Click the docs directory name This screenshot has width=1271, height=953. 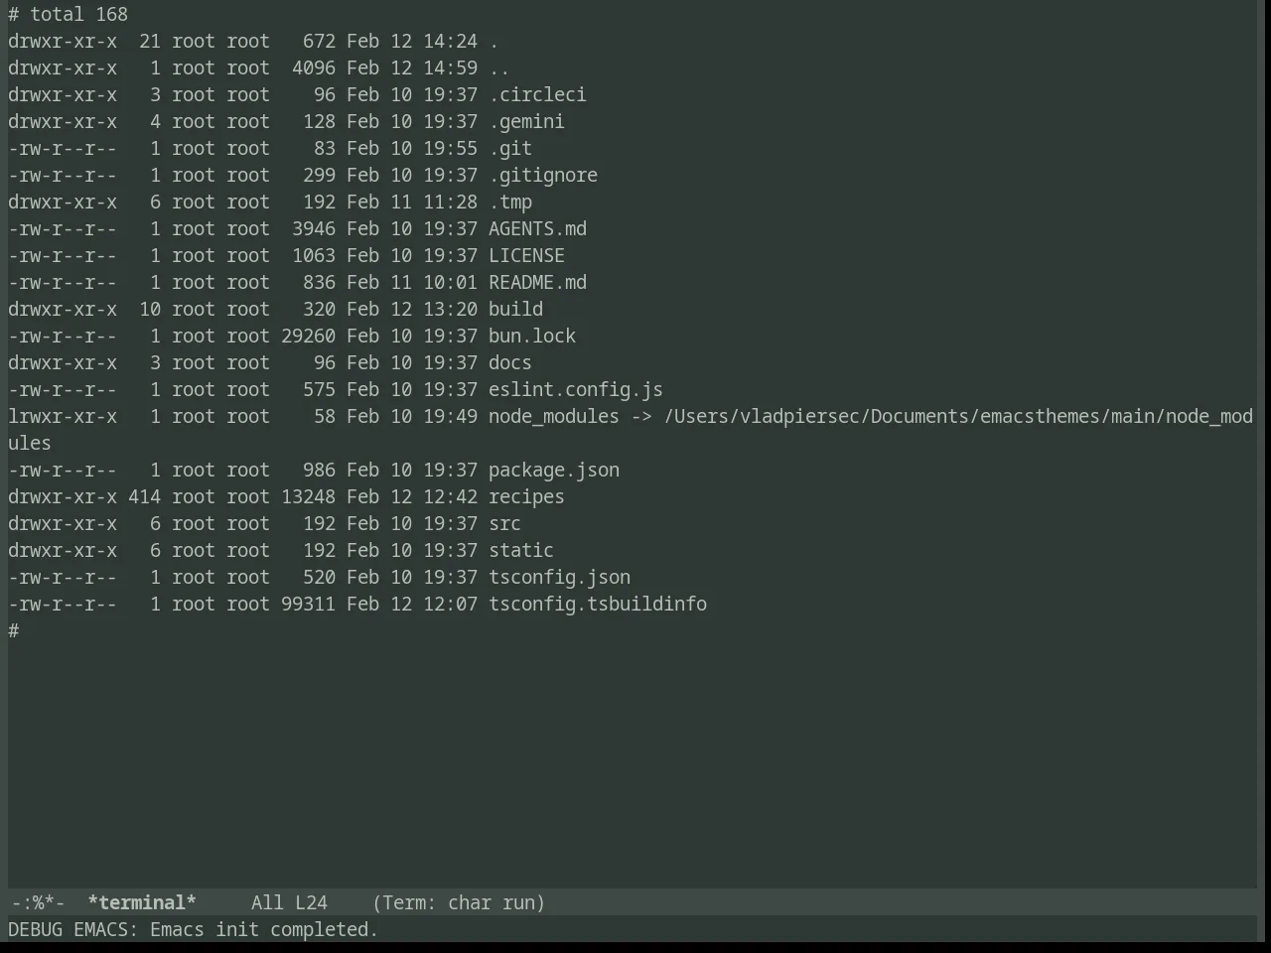coord(510,362)
